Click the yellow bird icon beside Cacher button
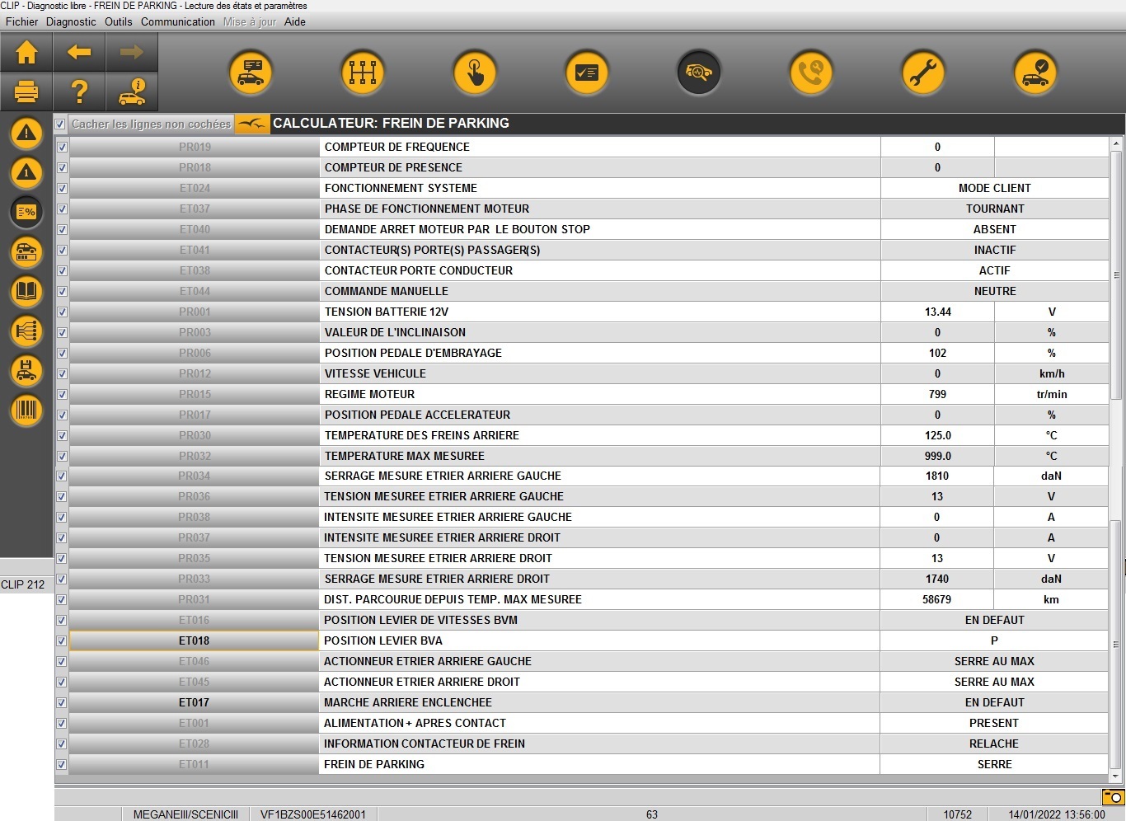The width and height of the screenshot is (1126, 821). click(252, 124)
